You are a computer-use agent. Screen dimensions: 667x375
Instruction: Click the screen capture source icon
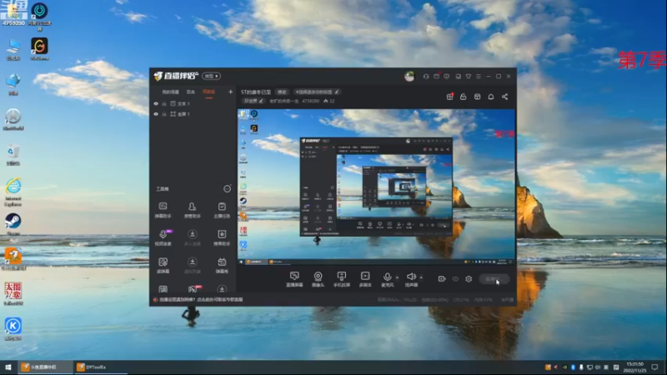pos(294,276)
